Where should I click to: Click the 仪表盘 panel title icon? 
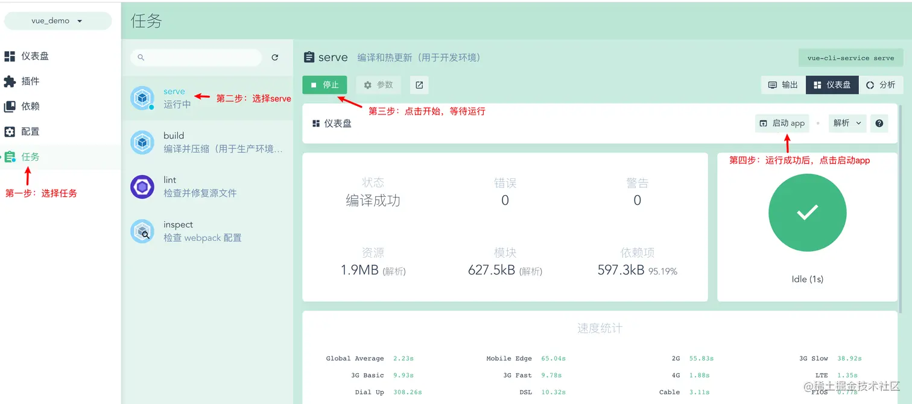click(x=315, y=123)
